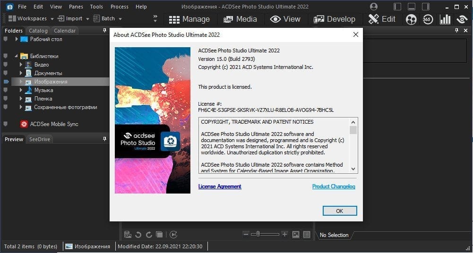Click the auto-advance circular play icon
Viewport: 473px width, 253px height.
(173, 234)
